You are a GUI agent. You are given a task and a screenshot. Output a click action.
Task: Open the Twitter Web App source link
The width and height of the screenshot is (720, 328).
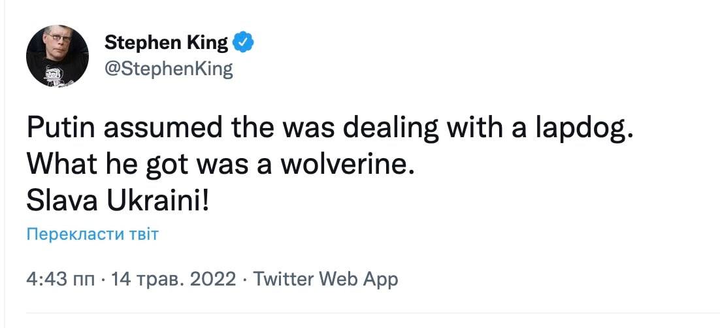(325, 280)
